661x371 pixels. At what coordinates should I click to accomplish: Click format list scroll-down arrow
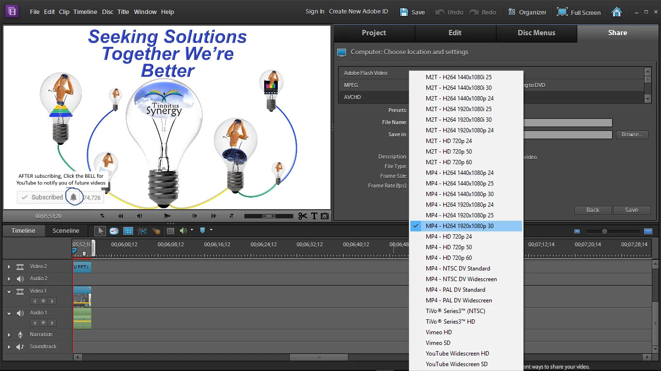pos(648,99)
